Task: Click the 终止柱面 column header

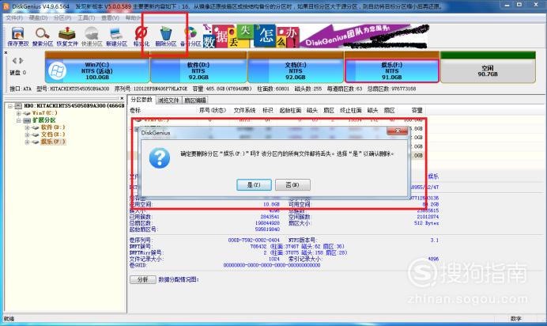Action: (351, 111)
